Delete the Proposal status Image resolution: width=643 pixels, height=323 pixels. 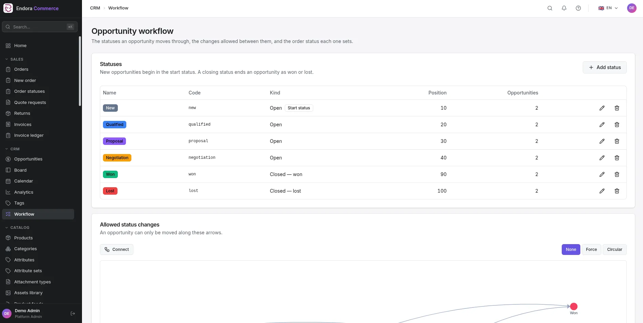point(617,141)
